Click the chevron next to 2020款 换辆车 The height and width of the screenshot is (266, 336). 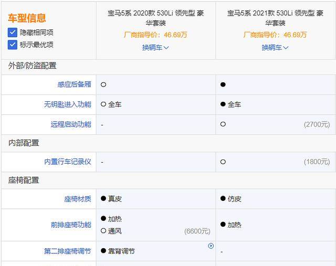pyautogui.click(x=166, y=48)
